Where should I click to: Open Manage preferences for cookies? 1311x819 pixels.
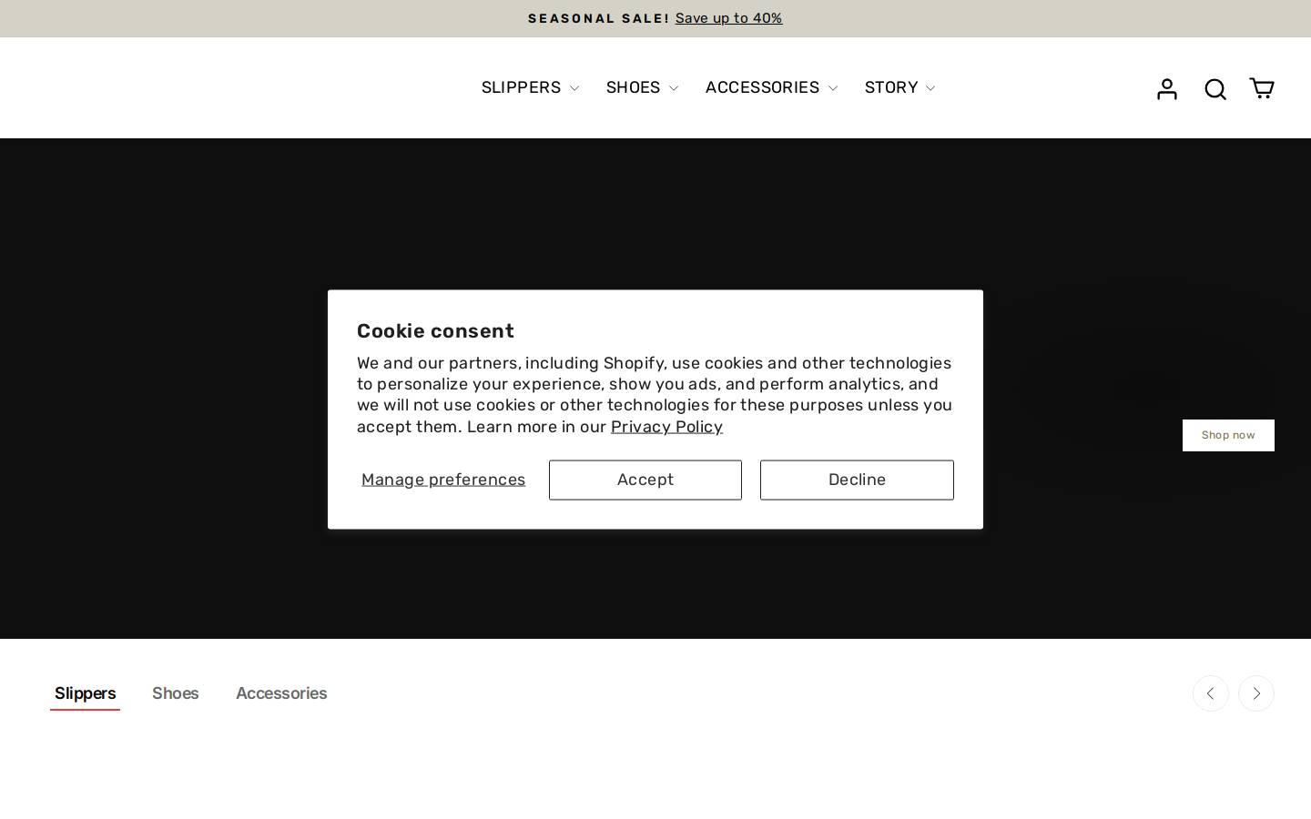tap(443, 480)
